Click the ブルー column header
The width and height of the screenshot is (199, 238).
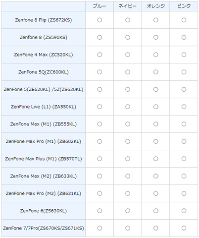(x=99, y=6)
